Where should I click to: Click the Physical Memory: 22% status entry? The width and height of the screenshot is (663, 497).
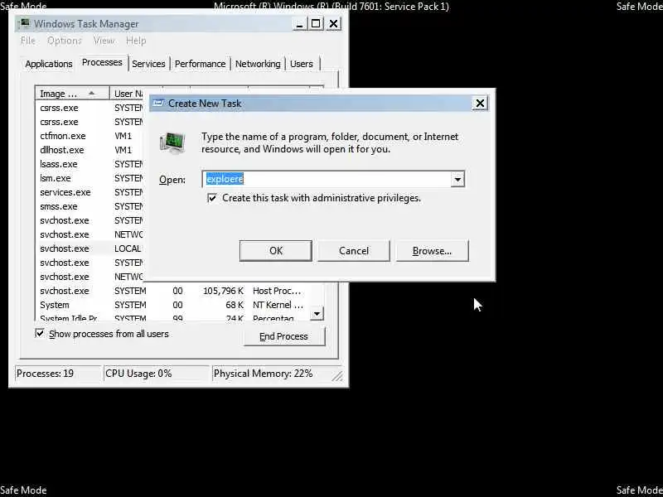271,374
